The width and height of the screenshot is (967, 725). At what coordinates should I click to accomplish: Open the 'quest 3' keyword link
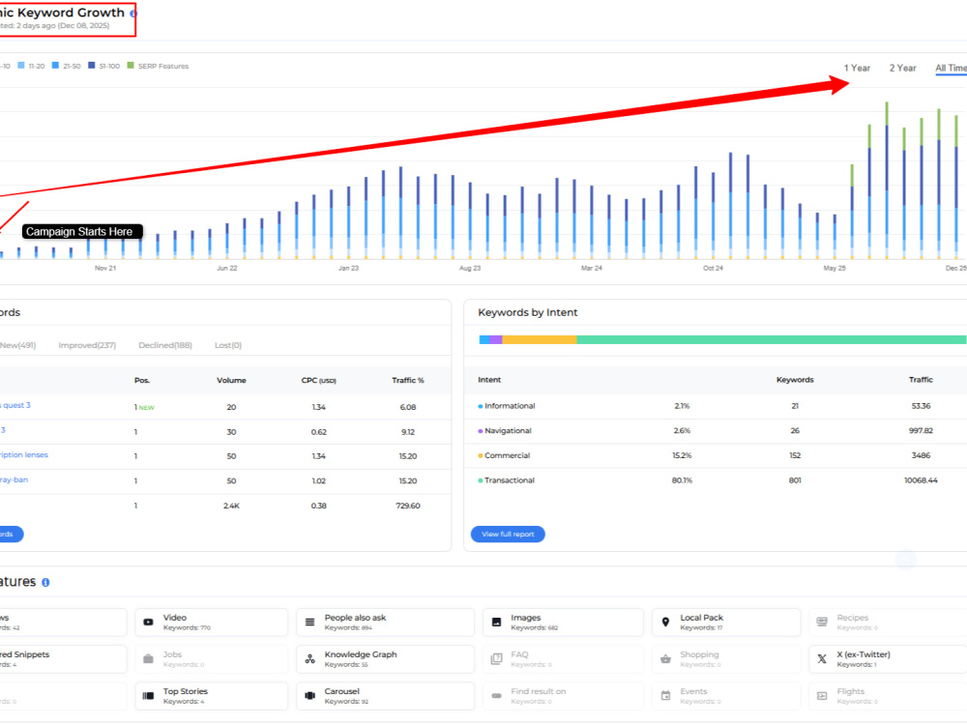[x=15, y=406]
